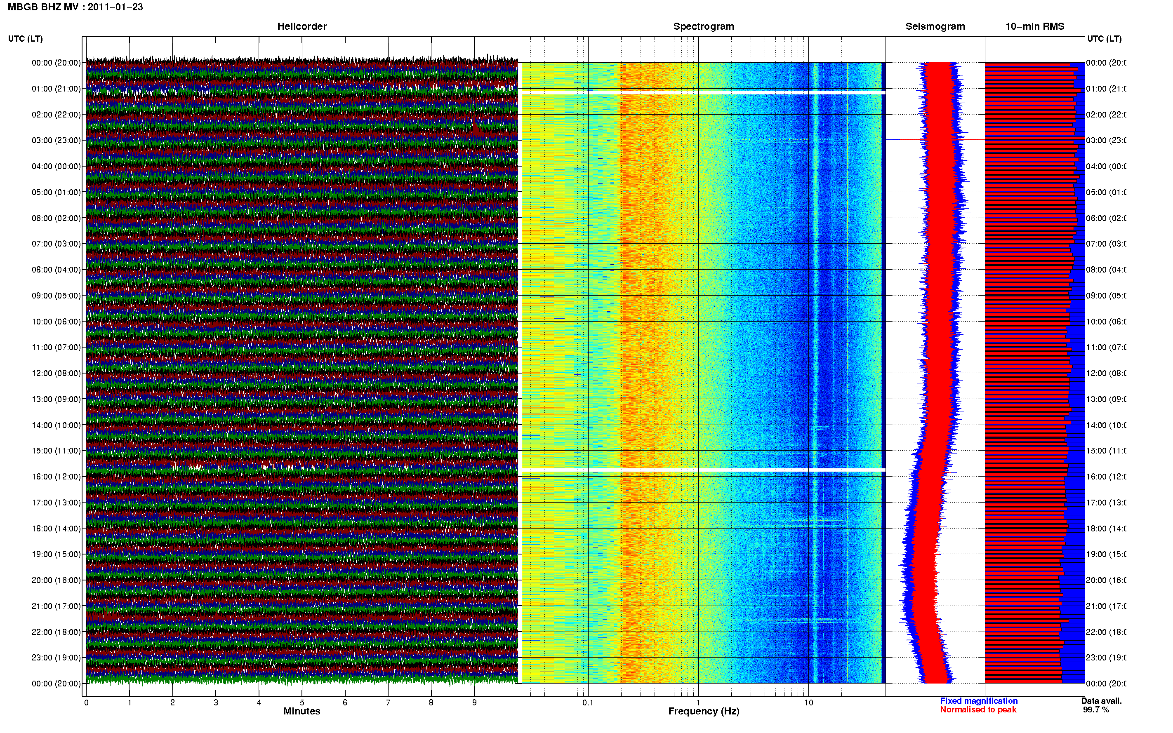Click the left 23:00 (19:00) time label
Viewport: 1173px width, 733px height.
pyautogui.click(x=56, y=658)
